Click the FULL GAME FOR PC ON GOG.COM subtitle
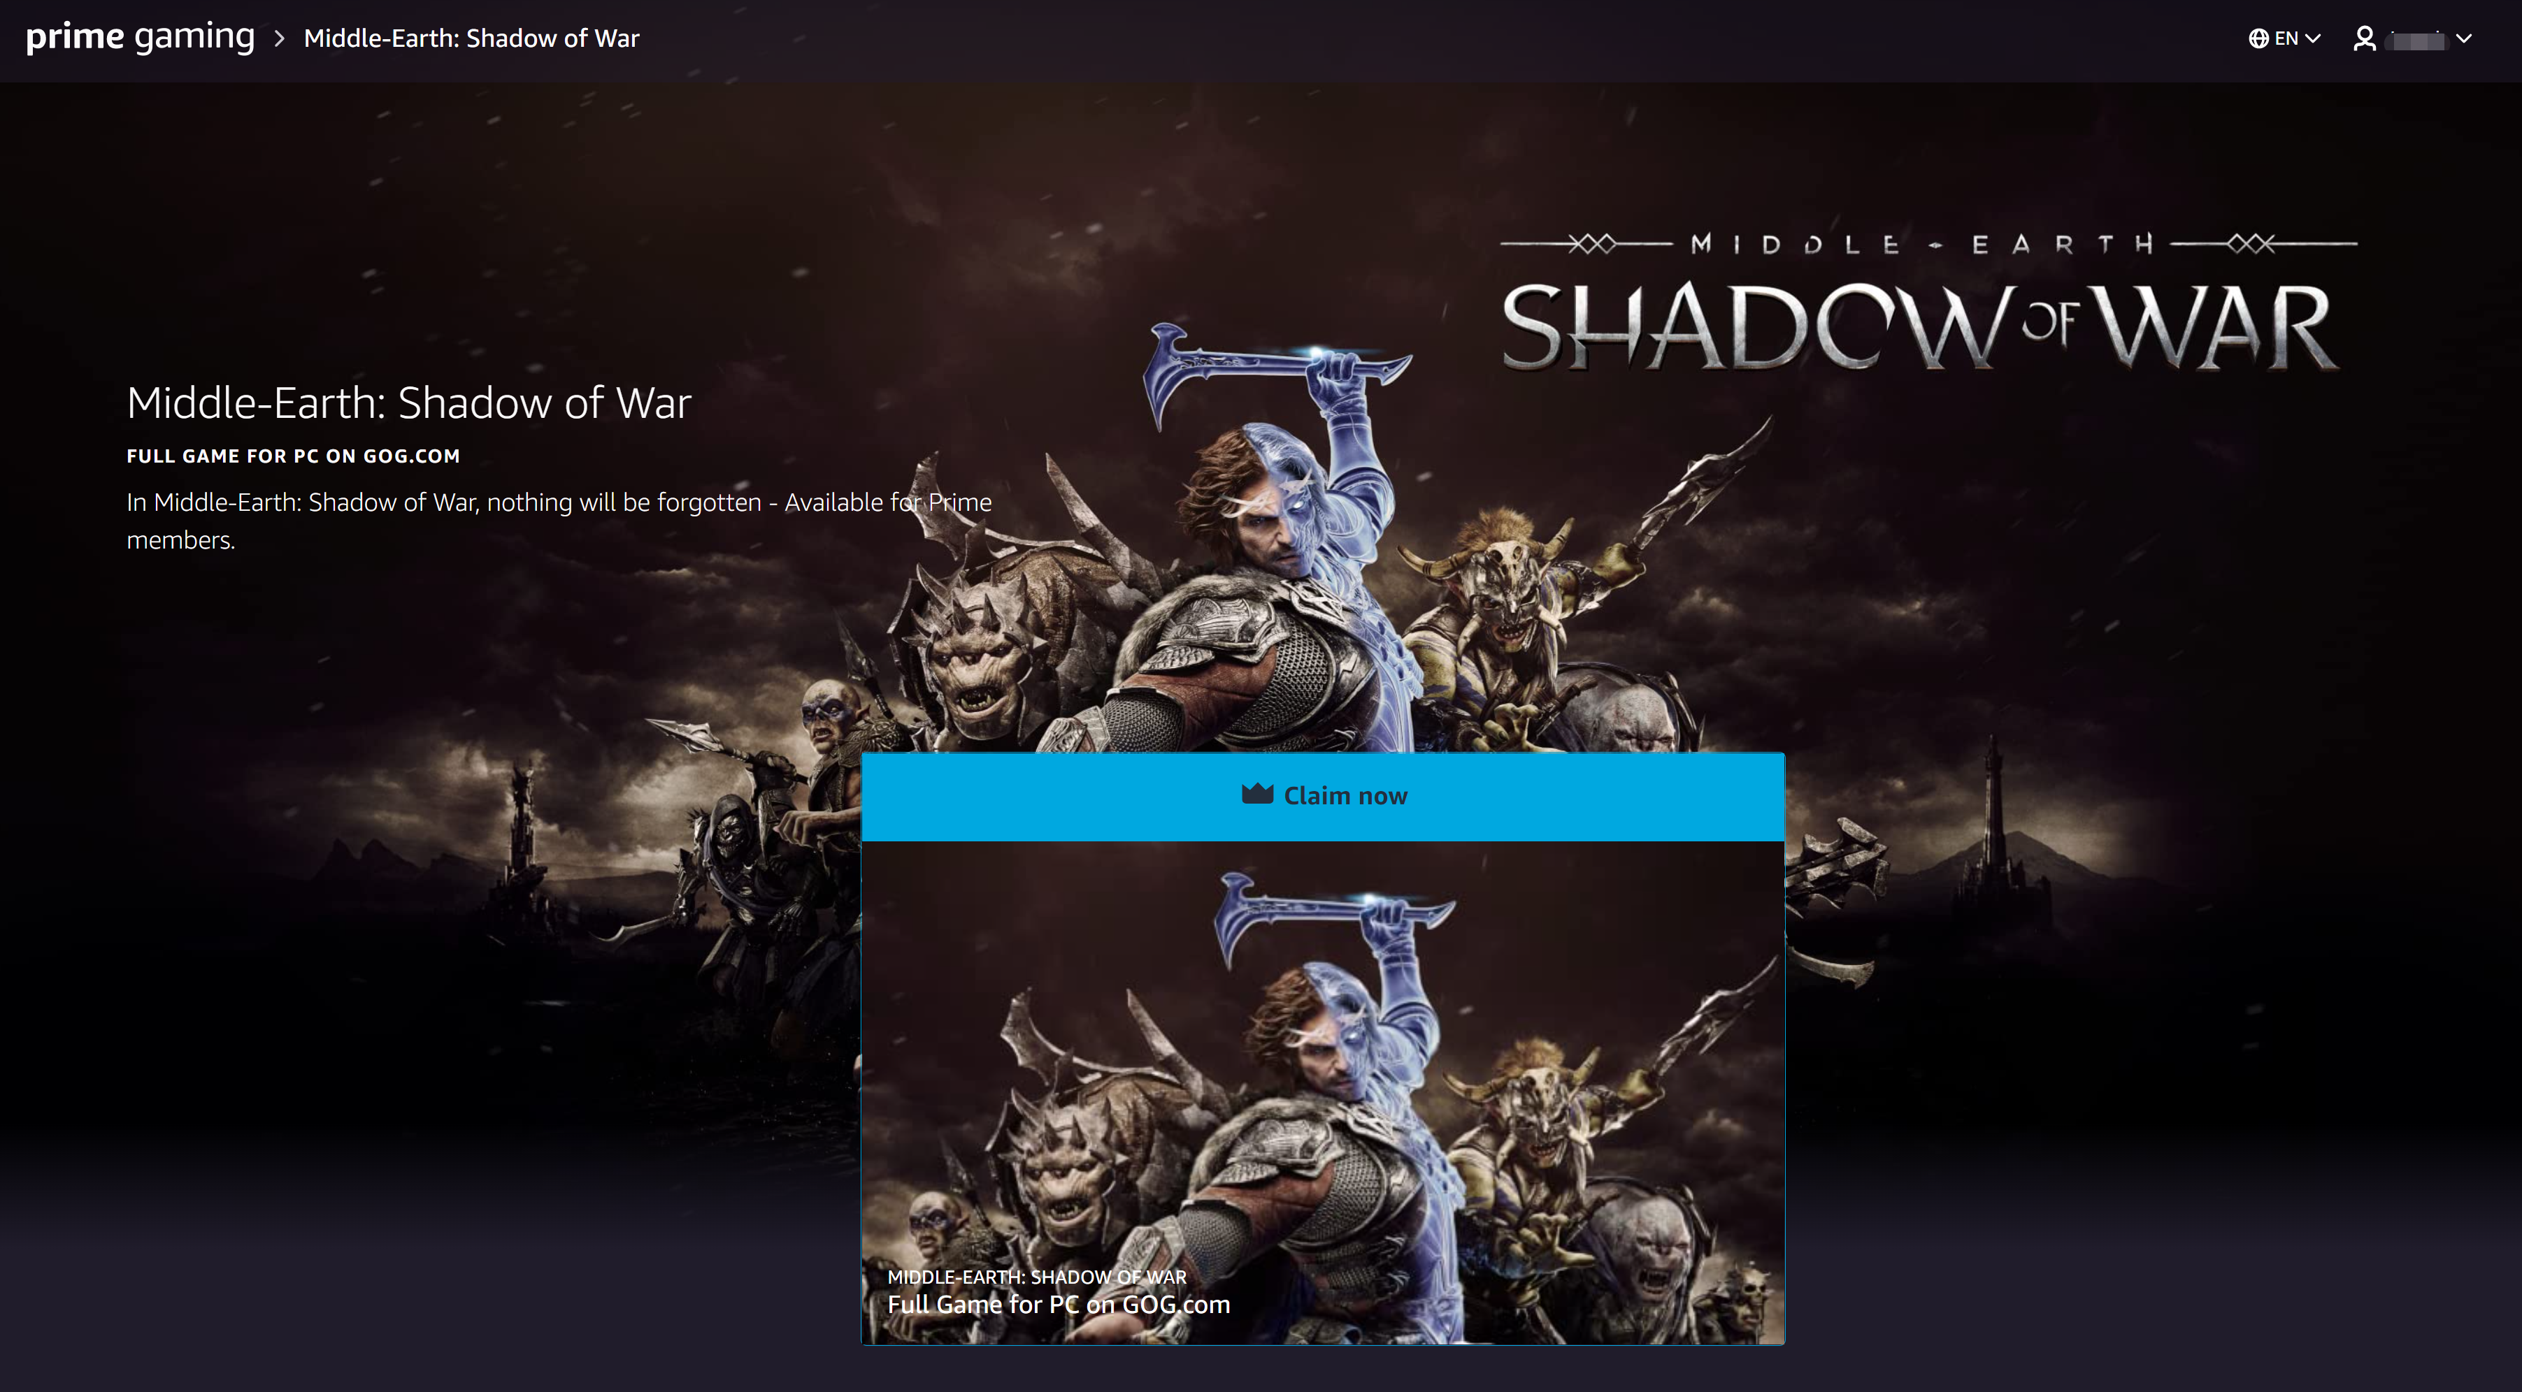Screen dimensions: 2522x1392 293,456
